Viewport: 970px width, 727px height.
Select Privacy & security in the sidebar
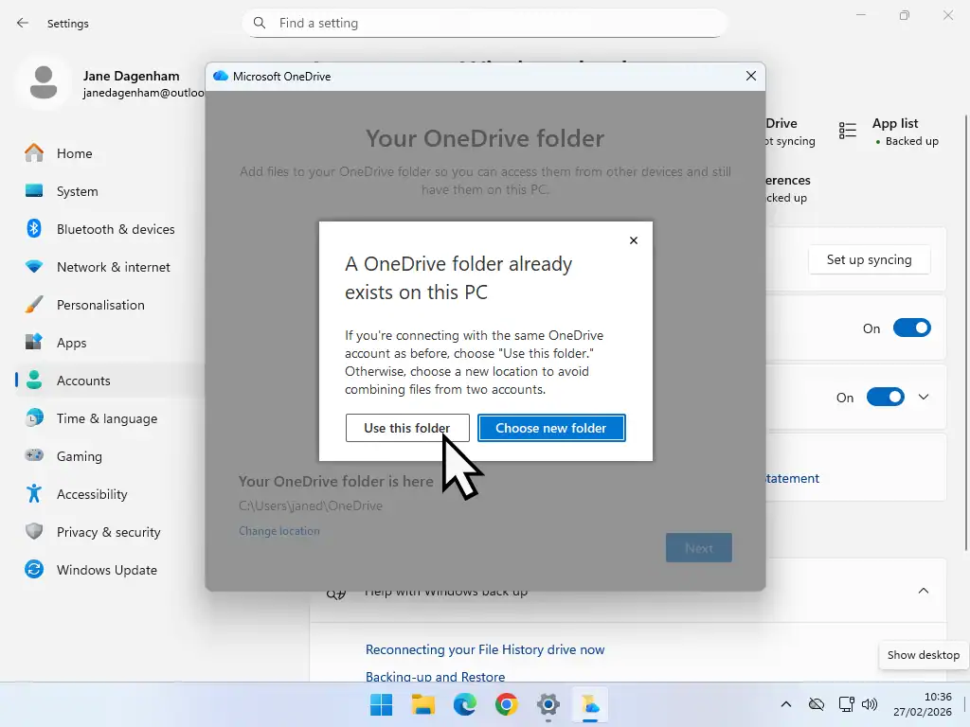[109, 532]
